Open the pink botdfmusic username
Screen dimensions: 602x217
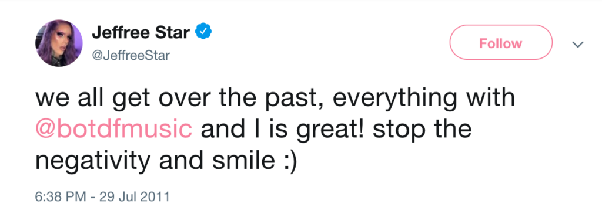click(114, 131)
